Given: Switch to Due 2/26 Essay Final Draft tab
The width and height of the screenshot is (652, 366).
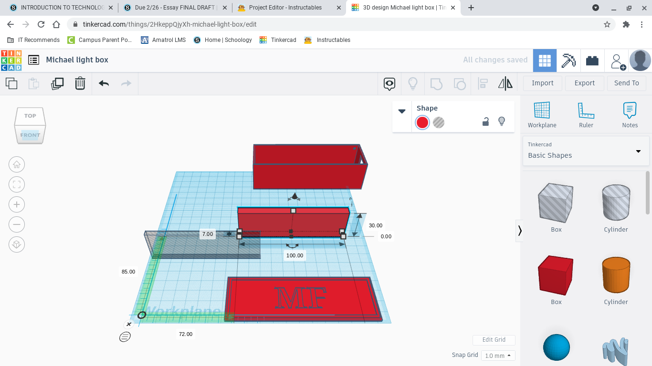Looking at the screenshot, I should pos(175,8).
